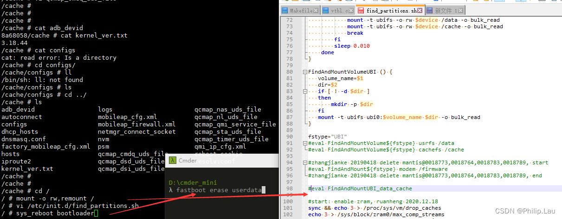Click the 'sync && echo 3' line
This screenshot has width=562, height=219.
pos(375,208)
